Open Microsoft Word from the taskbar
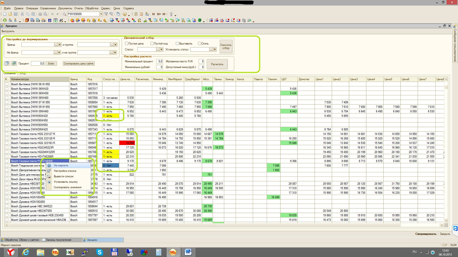This screenshot has height=257, width=458. point(188,252)
